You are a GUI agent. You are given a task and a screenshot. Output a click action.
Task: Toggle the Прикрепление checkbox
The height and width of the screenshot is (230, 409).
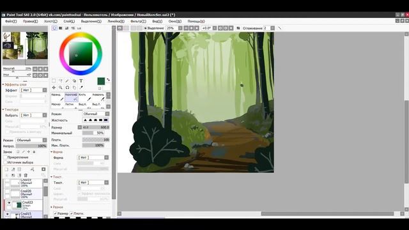[x=5, y=157]
